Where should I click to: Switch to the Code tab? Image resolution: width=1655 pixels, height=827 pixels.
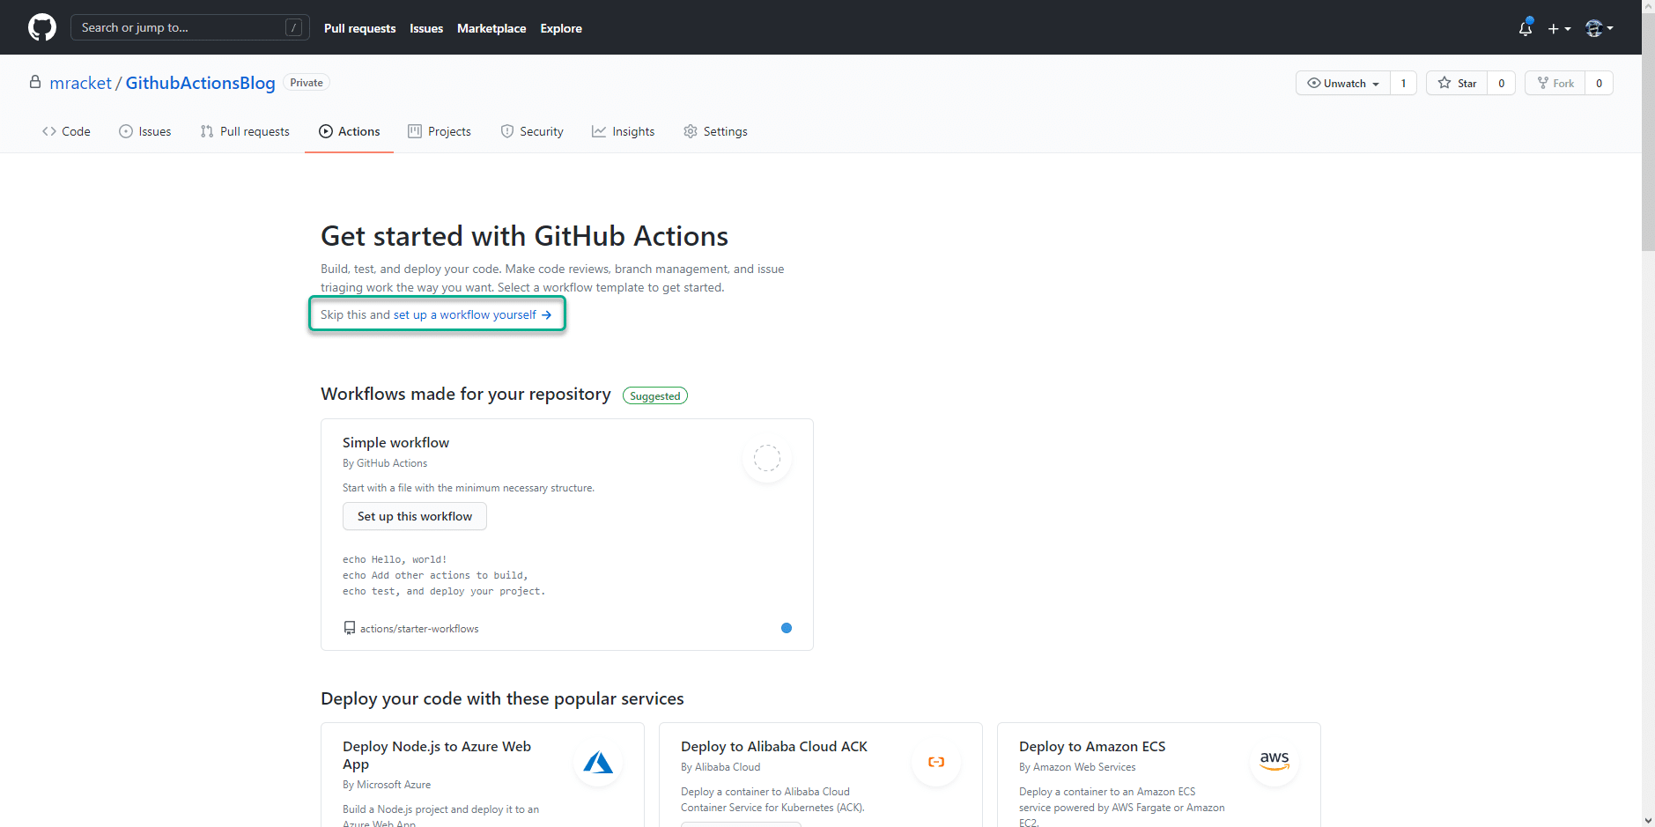point(66,131)
